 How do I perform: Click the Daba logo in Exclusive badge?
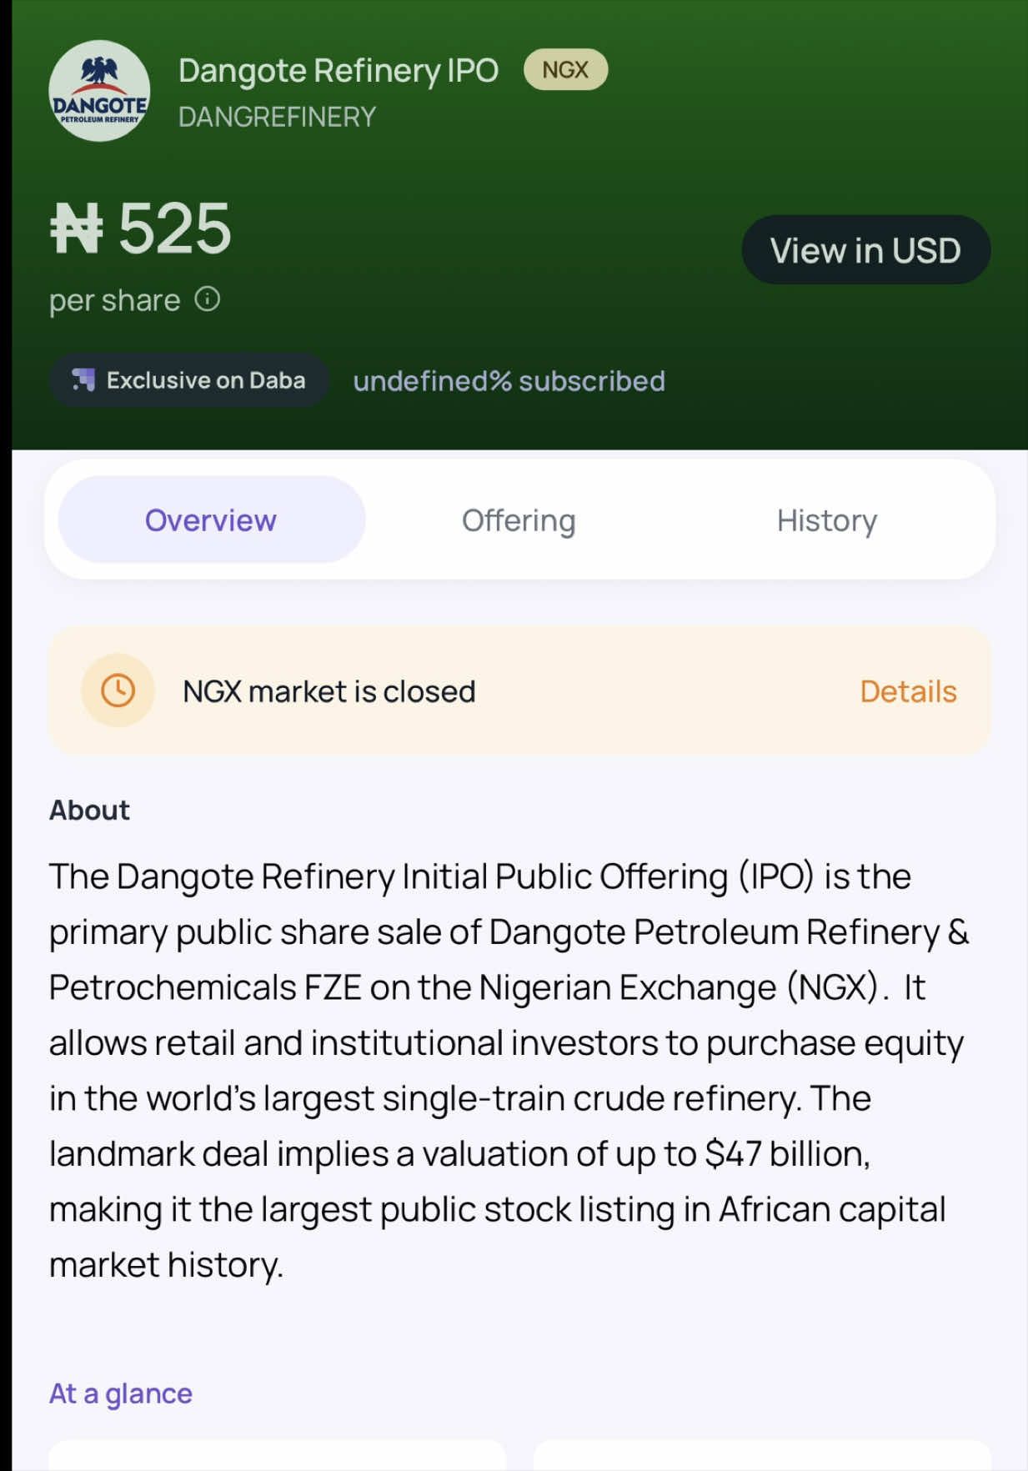coord(83,380)
